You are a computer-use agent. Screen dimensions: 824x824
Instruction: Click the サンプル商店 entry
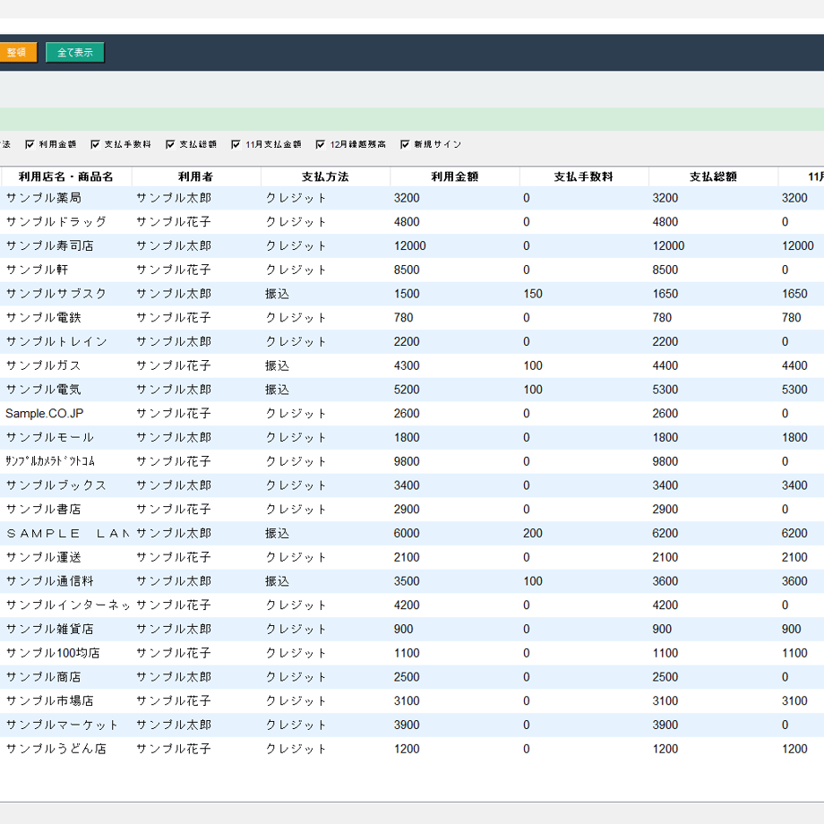(44, 677)
